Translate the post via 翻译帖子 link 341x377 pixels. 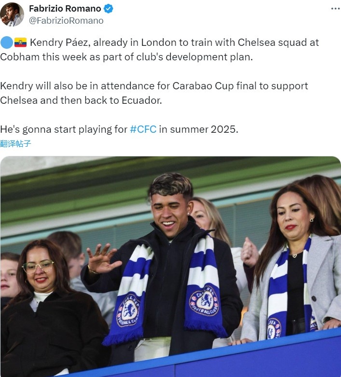15,143
